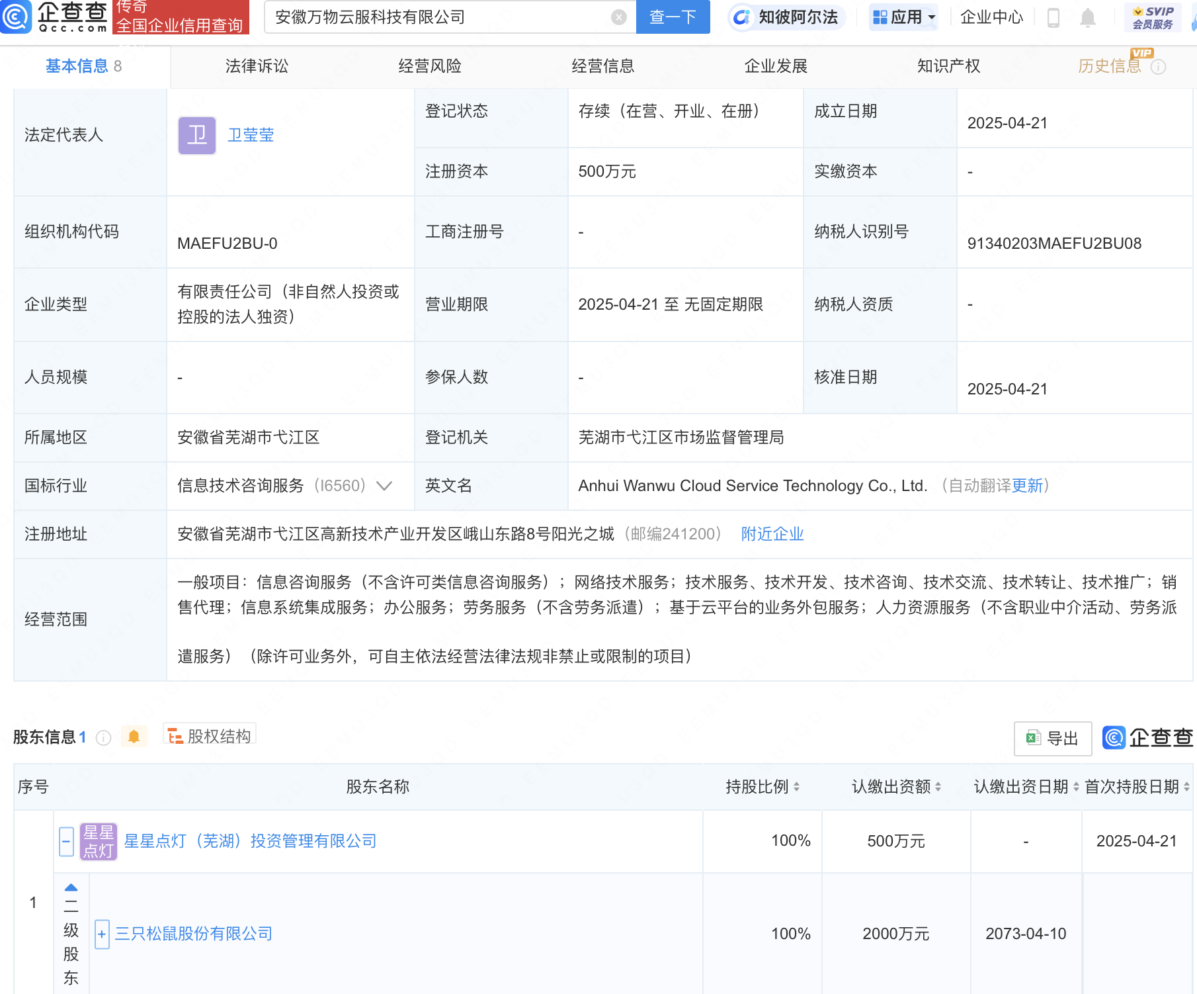Open the mobile phone app icon

tap(1053, 17)
